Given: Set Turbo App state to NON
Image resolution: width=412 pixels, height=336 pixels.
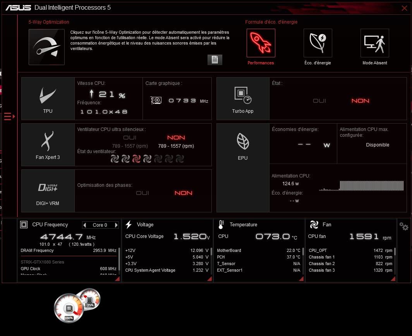Looking at the screenshot, I should coord(360,101).
